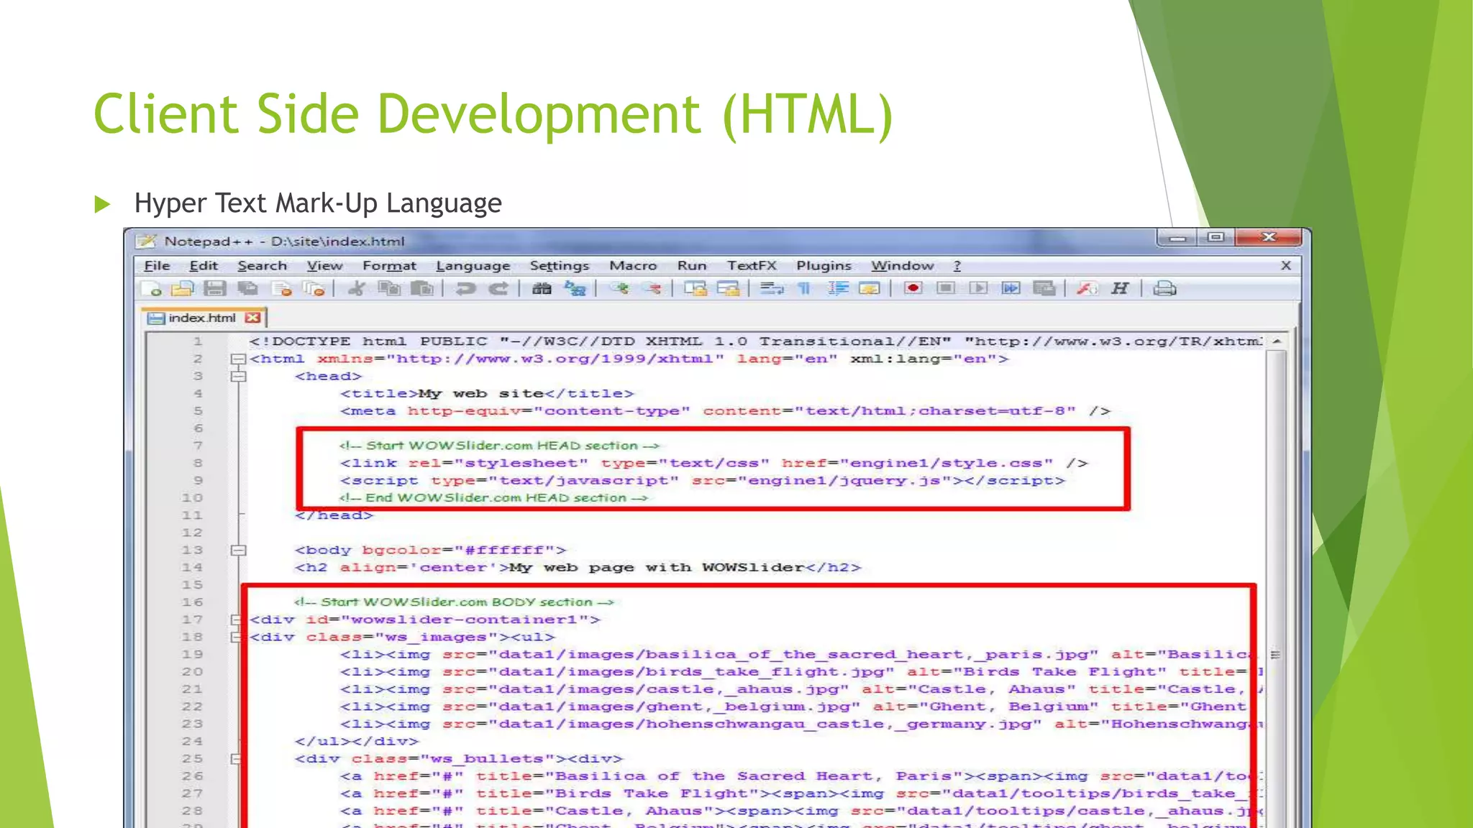
Task: Collapse the ws_bullets div fold on line 25
Action: pyautogui.click(x=235, y=759)
